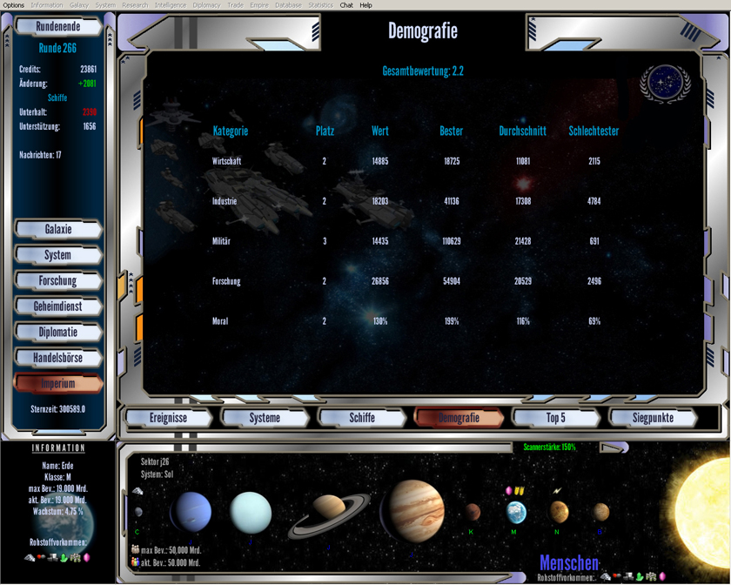Open the Empire menu
This screenshot has width=731, height=585.
coord(259,5)
